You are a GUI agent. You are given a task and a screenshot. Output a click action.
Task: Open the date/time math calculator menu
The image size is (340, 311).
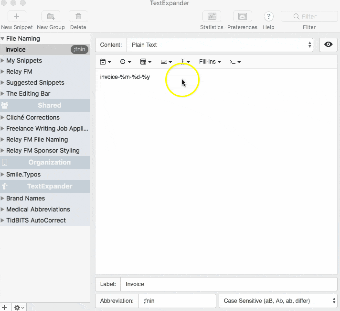click(x=146, y=62)
